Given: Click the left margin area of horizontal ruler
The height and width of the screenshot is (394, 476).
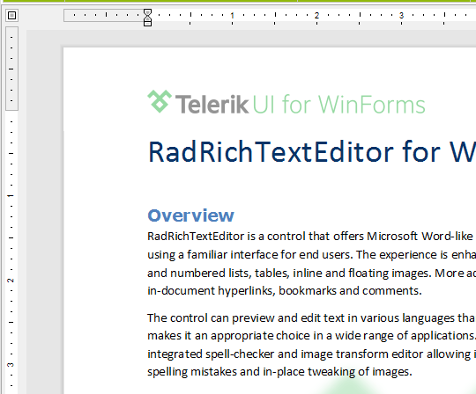Looking at the screenshot, I should click(x=103, y=15).
